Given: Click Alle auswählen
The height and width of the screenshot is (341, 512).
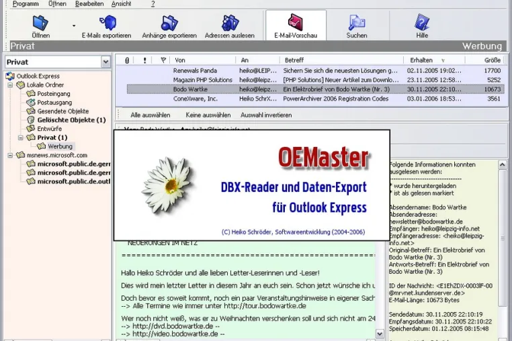Looking at the screenshot, I should (151, 115).
